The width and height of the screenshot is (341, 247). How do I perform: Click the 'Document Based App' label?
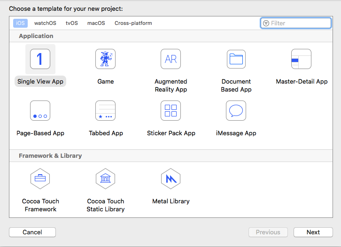(236, 85)
